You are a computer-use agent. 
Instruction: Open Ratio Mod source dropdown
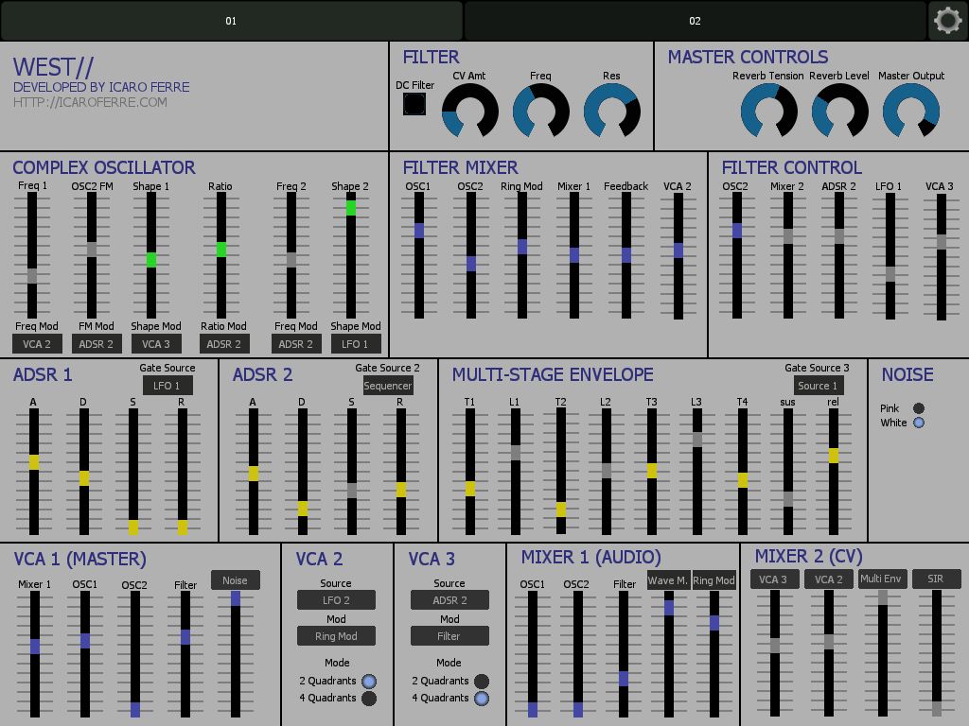[223, 344]
